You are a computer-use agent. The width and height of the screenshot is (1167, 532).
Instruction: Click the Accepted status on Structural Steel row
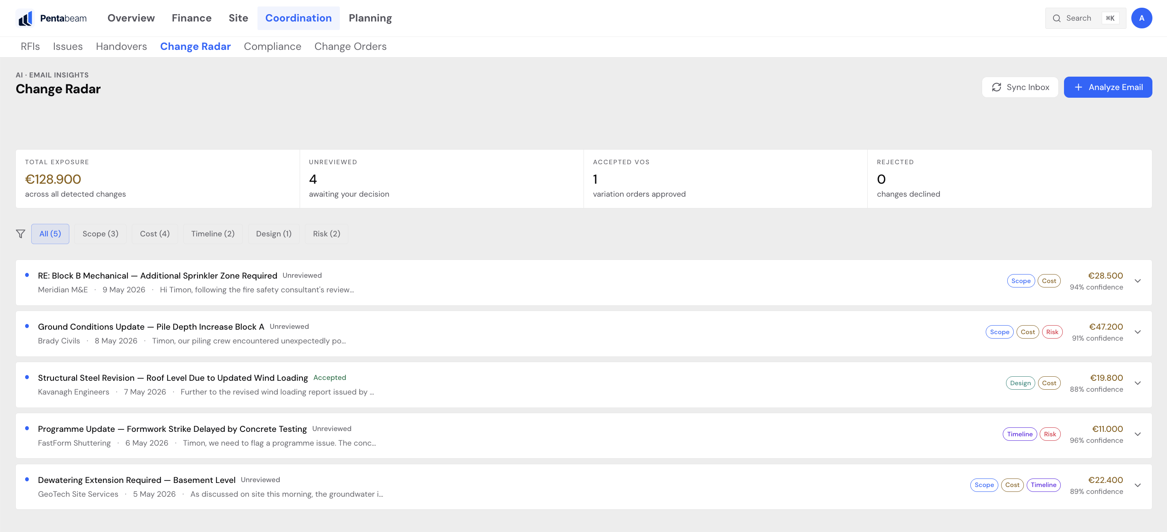click(x=329, y=378)
